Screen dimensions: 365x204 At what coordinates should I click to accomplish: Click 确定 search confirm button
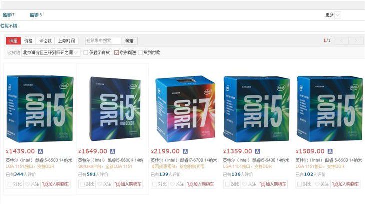129,41
